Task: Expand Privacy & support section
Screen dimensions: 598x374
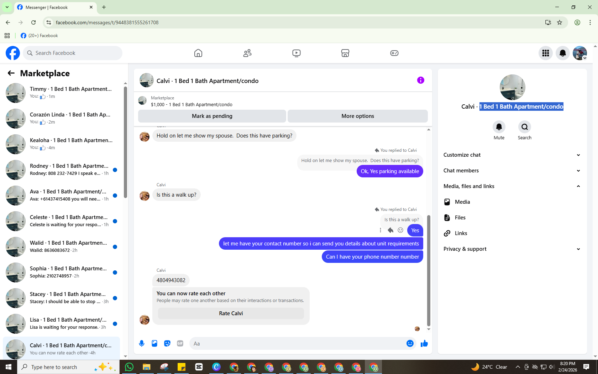Action: coord(513,249)
